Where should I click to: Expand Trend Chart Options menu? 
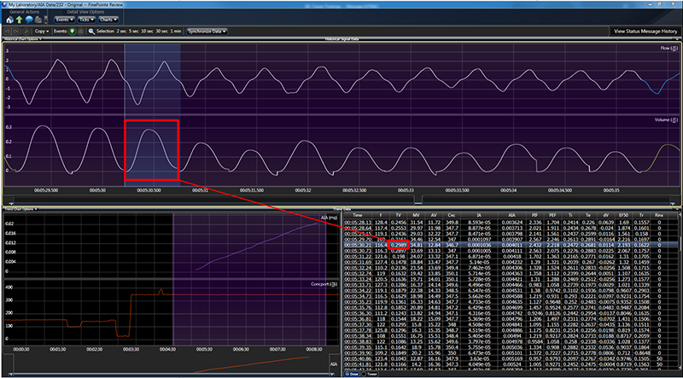(x=20, y=209)
